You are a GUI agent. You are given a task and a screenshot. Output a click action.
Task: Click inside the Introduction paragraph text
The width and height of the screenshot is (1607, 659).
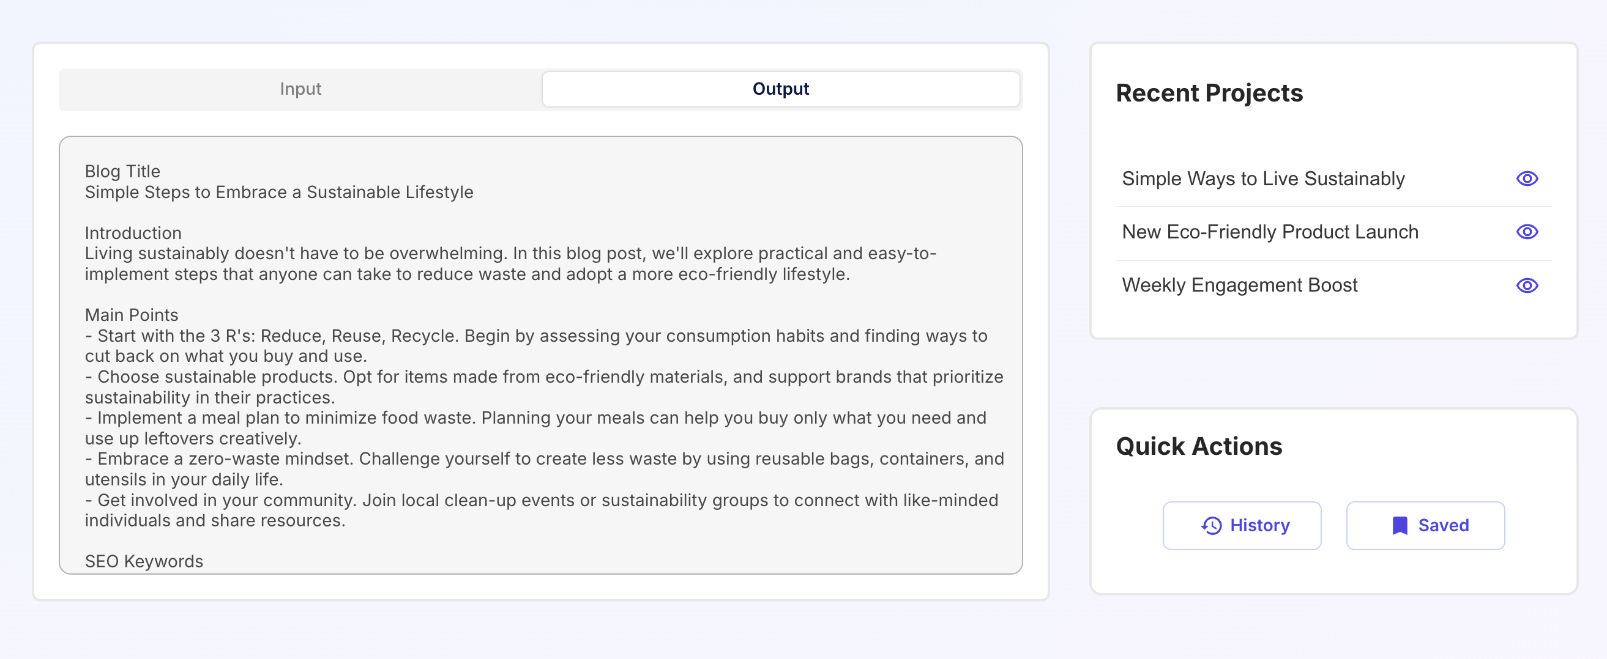(510, 263)
